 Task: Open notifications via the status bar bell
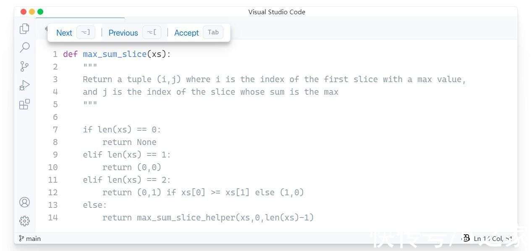(x=466, y=238)
